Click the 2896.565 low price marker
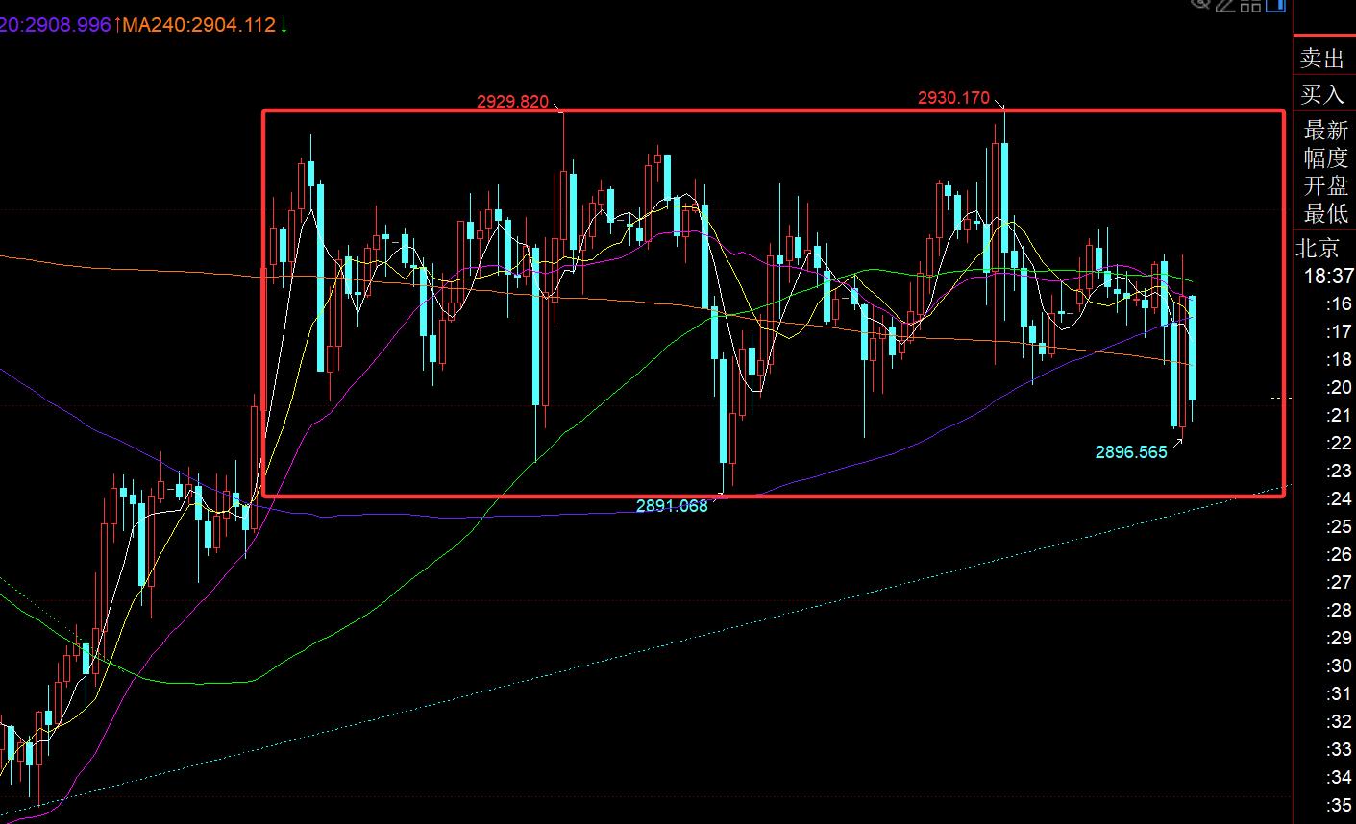Viewport: 1356px width, 824px height. click(1131, 451)
